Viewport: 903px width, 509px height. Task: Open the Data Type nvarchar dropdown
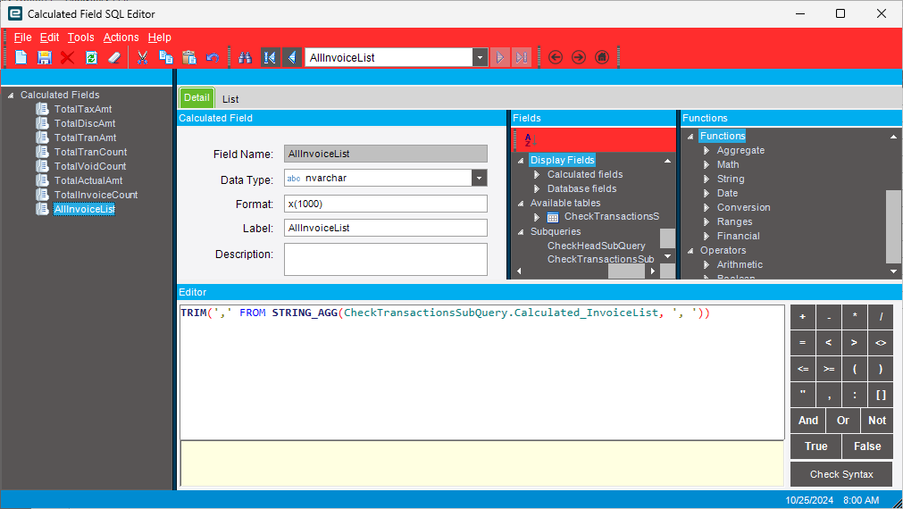tap(479, 178)
